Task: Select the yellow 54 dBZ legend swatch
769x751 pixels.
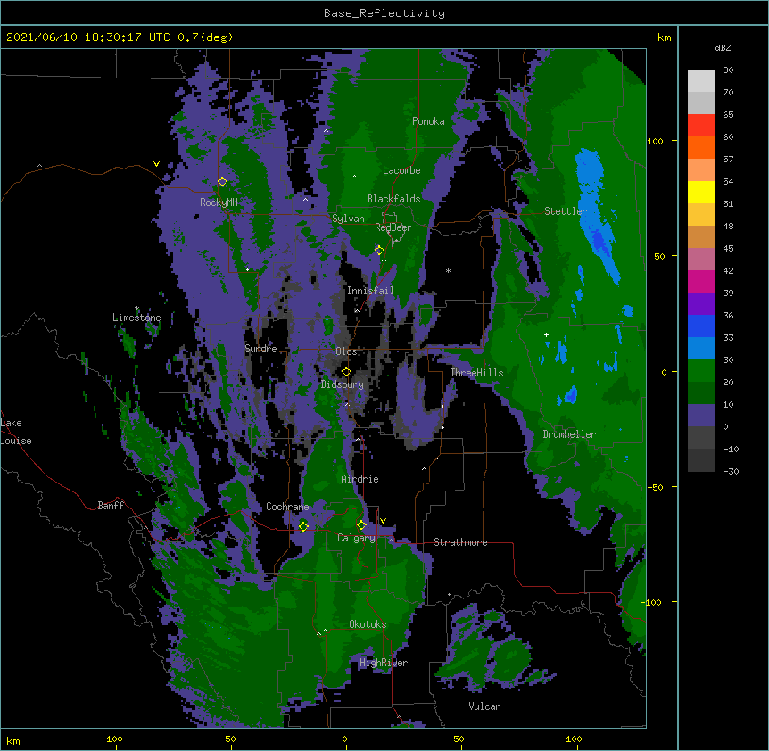Action: click(x=701, y=192)
